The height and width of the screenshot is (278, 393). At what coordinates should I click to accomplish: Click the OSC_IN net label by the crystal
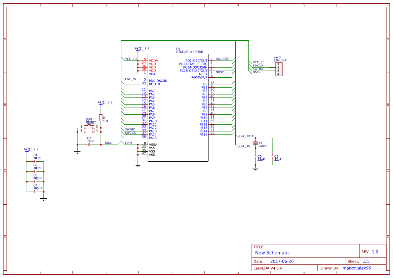coord(245,146)
